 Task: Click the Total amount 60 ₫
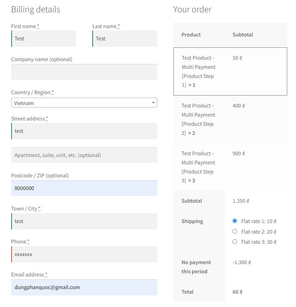pyautogui.click(x=237, y=292)
